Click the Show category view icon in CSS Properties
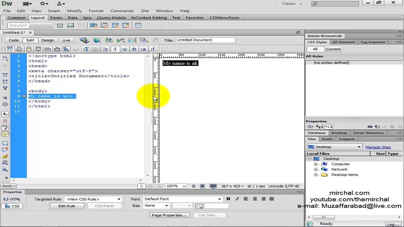The height and width of the screenshot is (227, 404). 311,127
